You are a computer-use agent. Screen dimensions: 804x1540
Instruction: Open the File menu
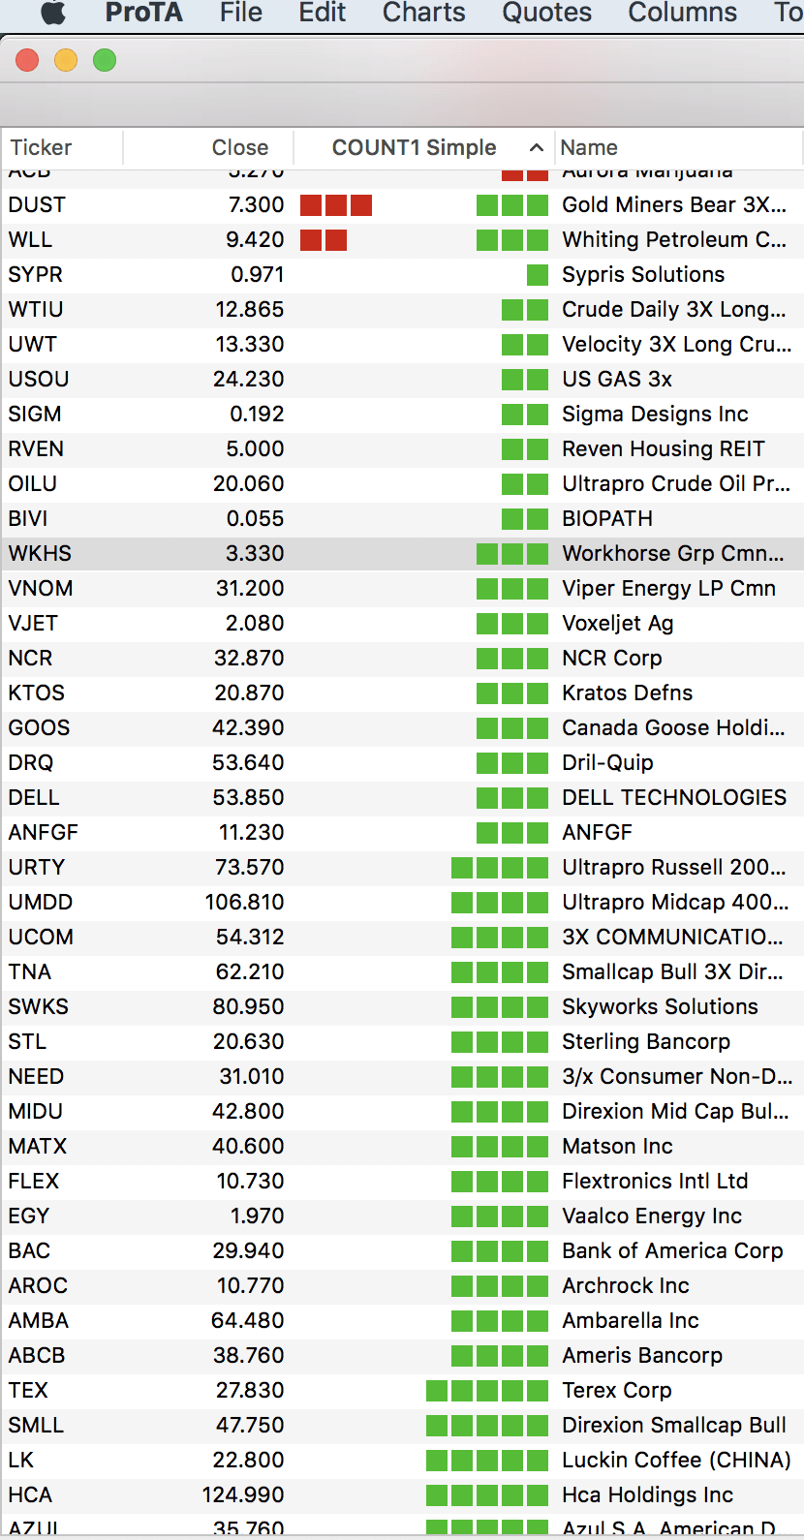[241, 12]
